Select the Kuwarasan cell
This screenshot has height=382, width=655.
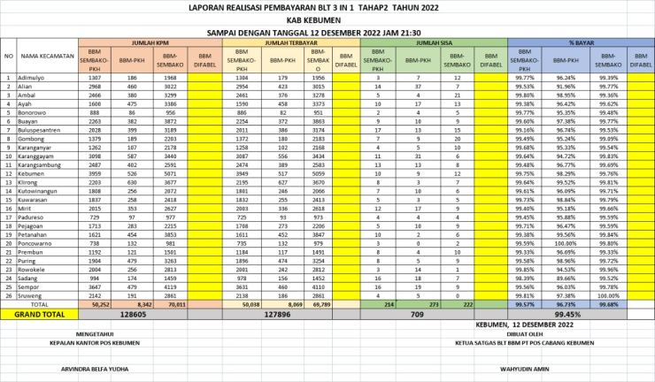click(x=47, y=200)
